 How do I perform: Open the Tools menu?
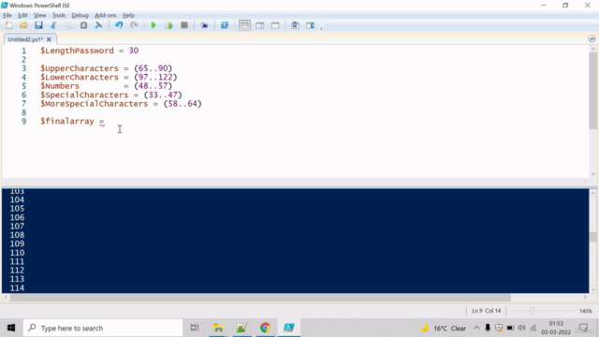coord(59,15)
